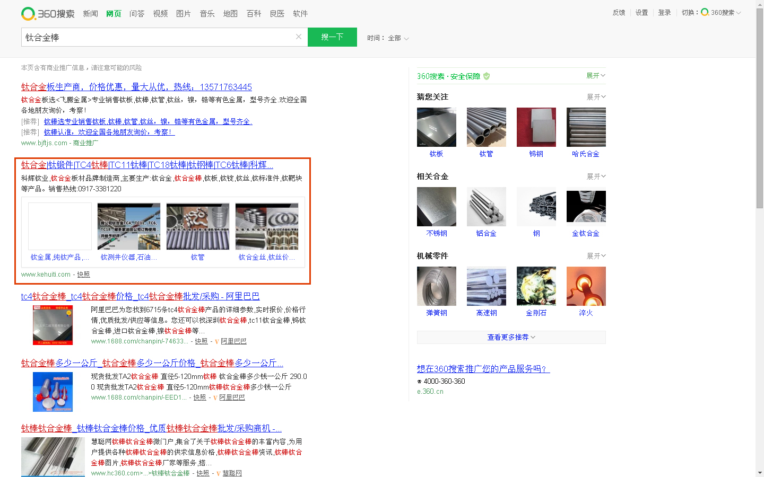
Task: Click the 慧聪网 verified source link
Action: pos(232,473)
